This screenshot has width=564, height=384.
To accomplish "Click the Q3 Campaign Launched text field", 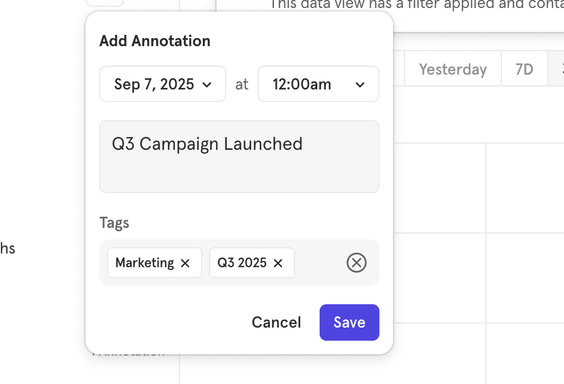I will click(x=239, y=156).
